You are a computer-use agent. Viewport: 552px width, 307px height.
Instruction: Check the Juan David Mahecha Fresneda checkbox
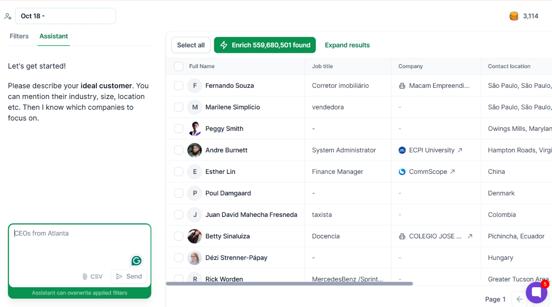coord(179,215)
